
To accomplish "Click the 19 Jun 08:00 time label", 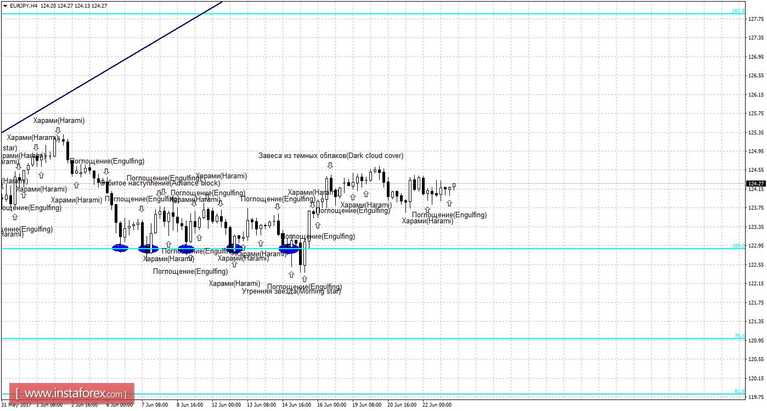I will 366,405.
